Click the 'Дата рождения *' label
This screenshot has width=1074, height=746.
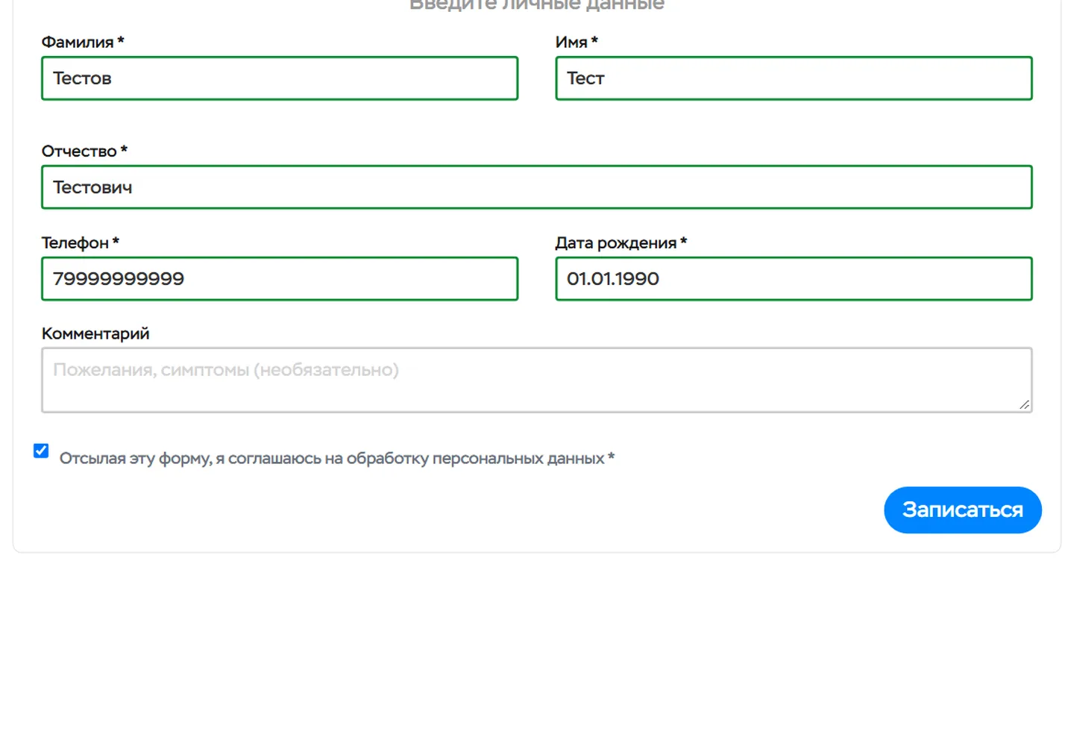tap(621, 243)
